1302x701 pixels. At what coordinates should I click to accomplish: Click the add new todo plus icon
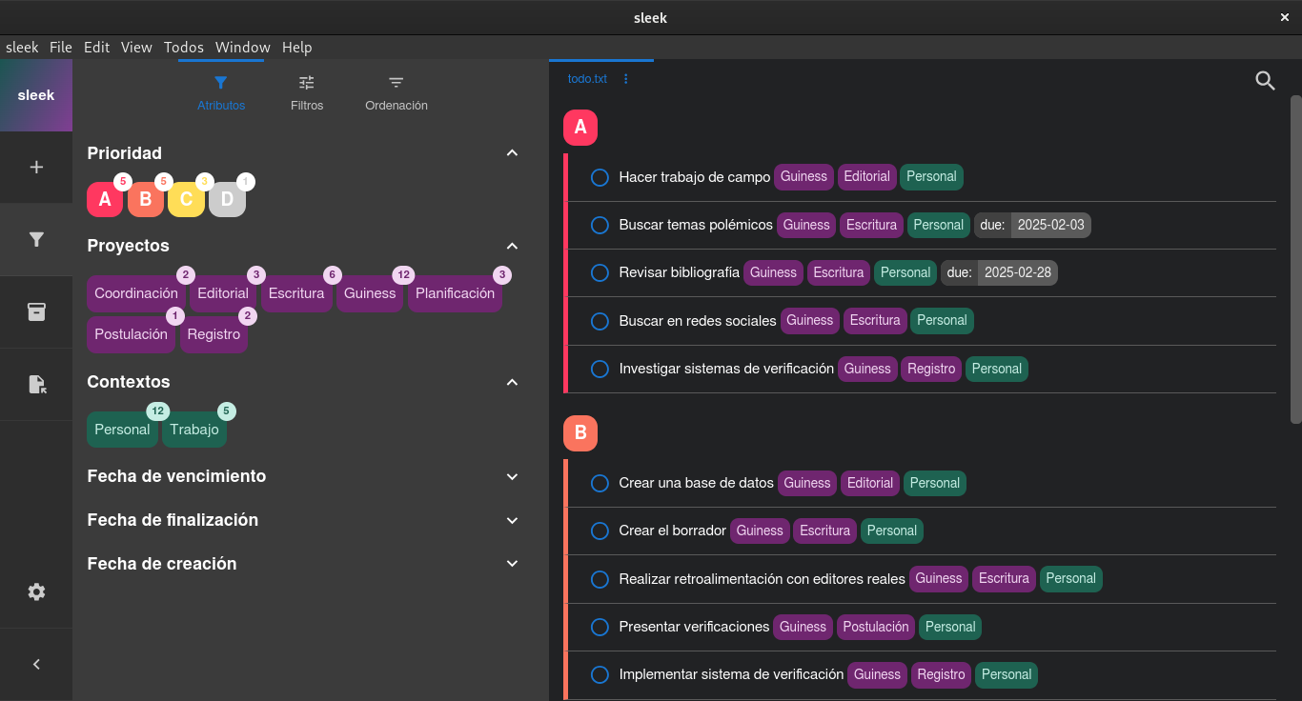(36, 168)
